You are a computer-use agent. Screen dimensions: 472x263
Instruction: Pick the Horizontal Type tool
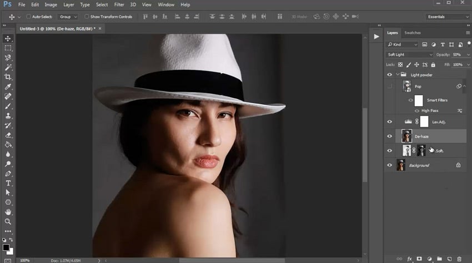click(8, 183)
